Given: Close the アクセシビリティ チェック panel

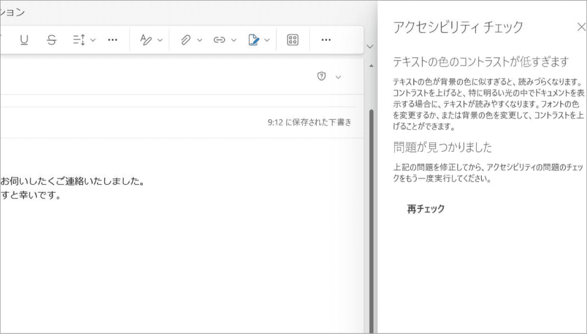Looking at the screenshot, I should tap(581, 26).
